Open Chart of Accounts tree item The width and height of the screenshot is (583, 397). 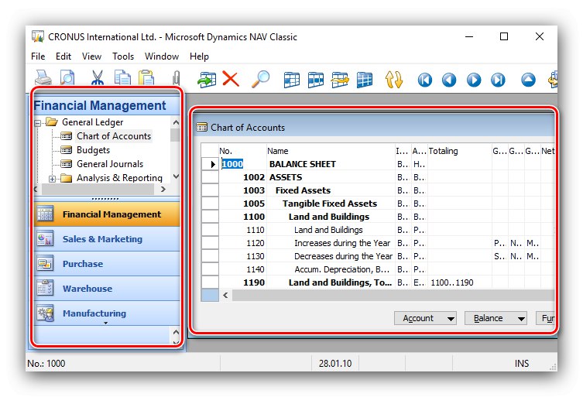click(114, 136)
